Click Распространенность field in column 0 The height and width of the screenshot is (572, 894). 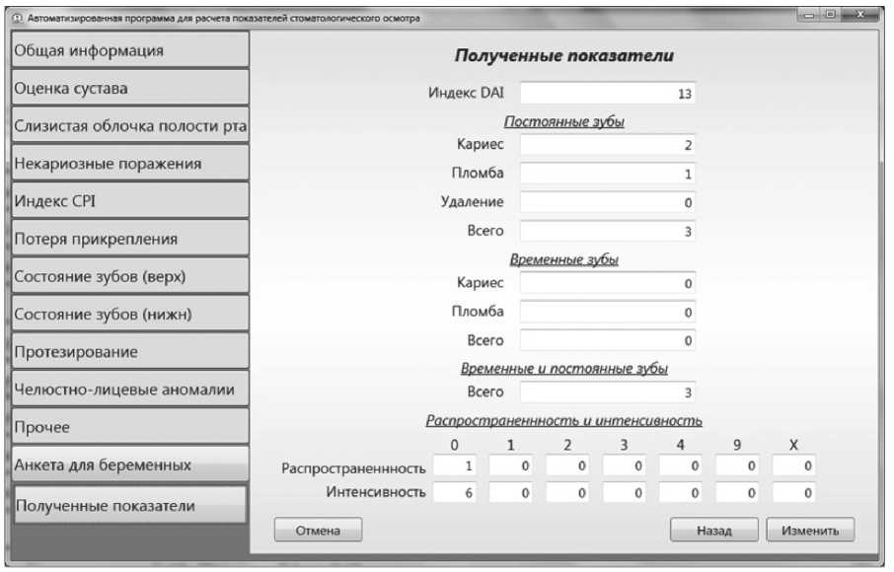click(x=455, y=465)
